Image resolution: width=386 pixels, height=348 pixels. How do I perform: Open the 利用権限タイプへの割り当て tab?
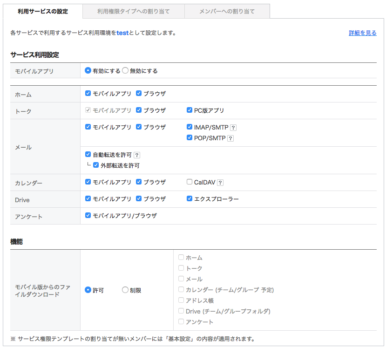pyautogui.click(x=134, y=11)
